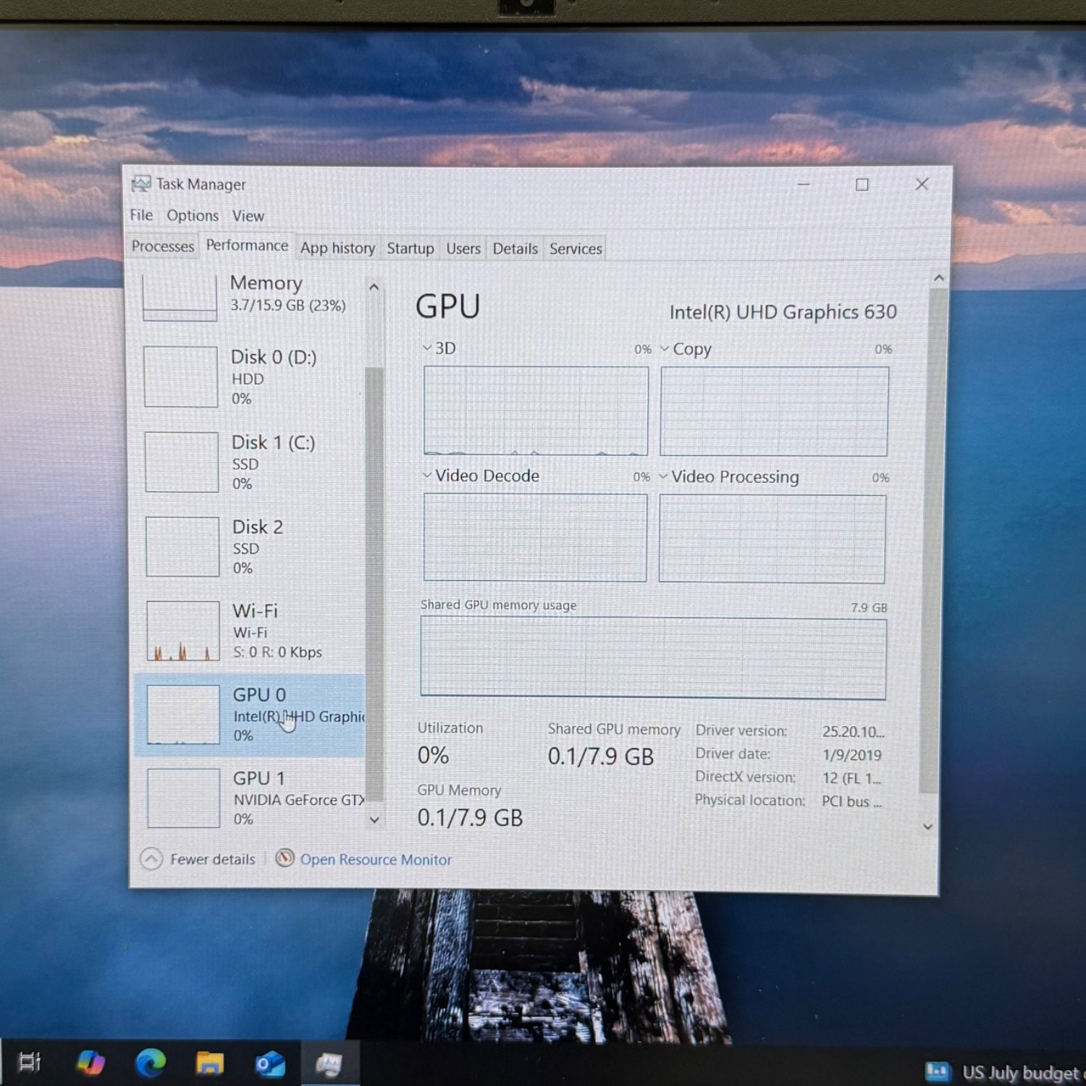
Task: Click the Physical location PCI bus value
Action: click(851, 801)
